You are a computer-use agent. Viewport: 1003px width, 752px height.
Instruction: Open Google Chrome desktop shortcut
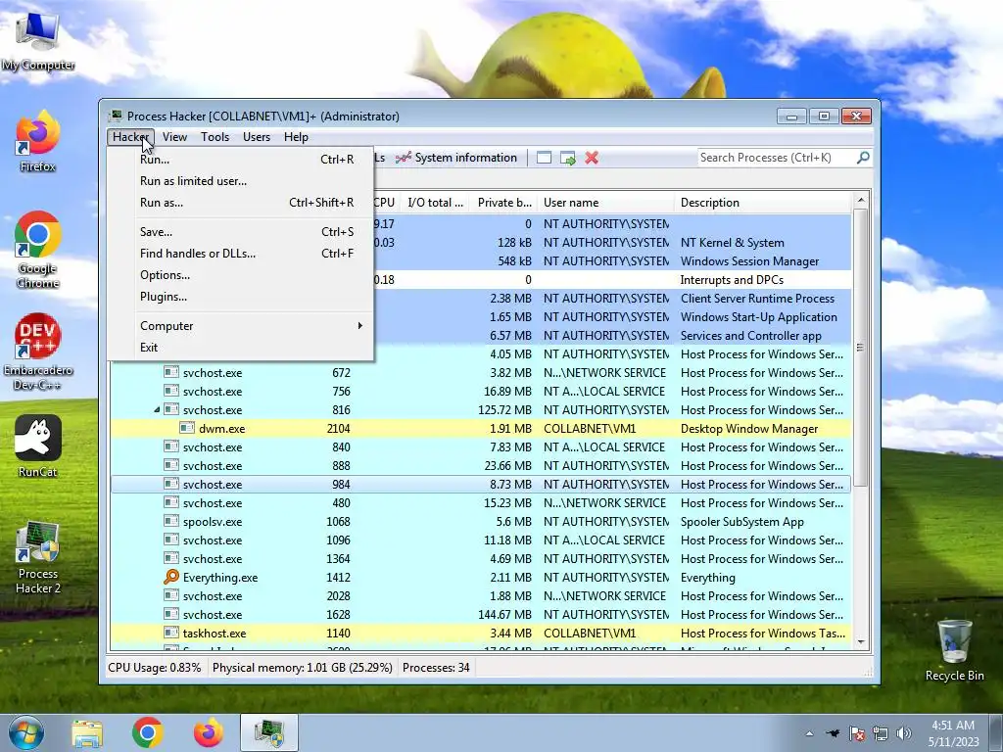[38, 250]
